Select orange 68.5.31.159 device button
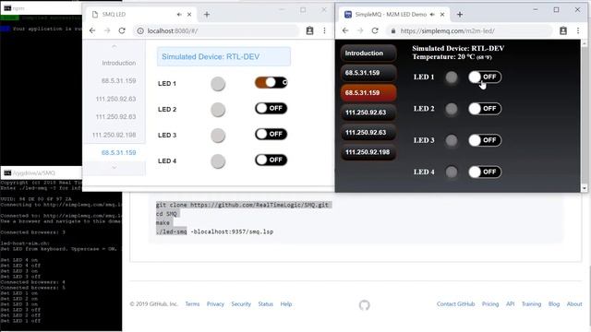 click(x=368, y=92)
